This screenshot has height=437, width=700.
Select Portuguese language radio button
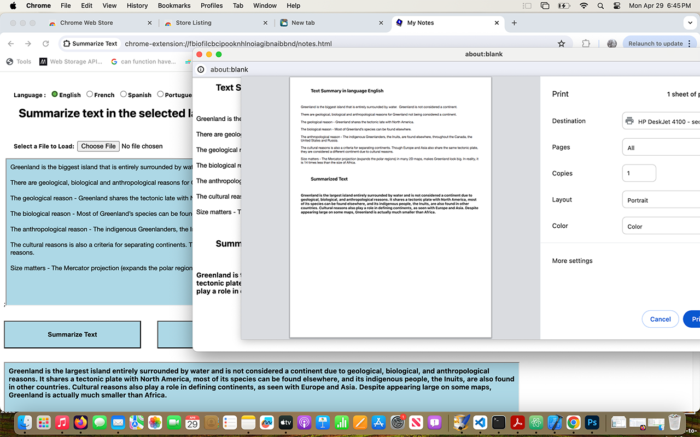[x=160, y=94]
